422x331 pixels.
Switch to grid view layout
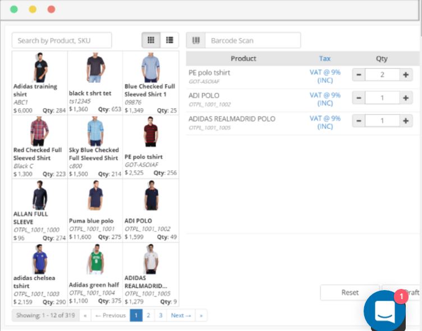coord(150,40)
